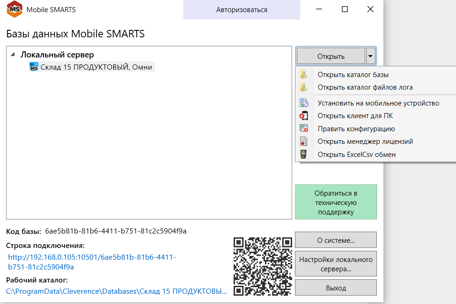Click the database code value 6ae5b81b-81b6-4411-b751-81c2c5904f9a
Image resolution: width=456 pixels, height=304 pixels.
tap(116, 231)
